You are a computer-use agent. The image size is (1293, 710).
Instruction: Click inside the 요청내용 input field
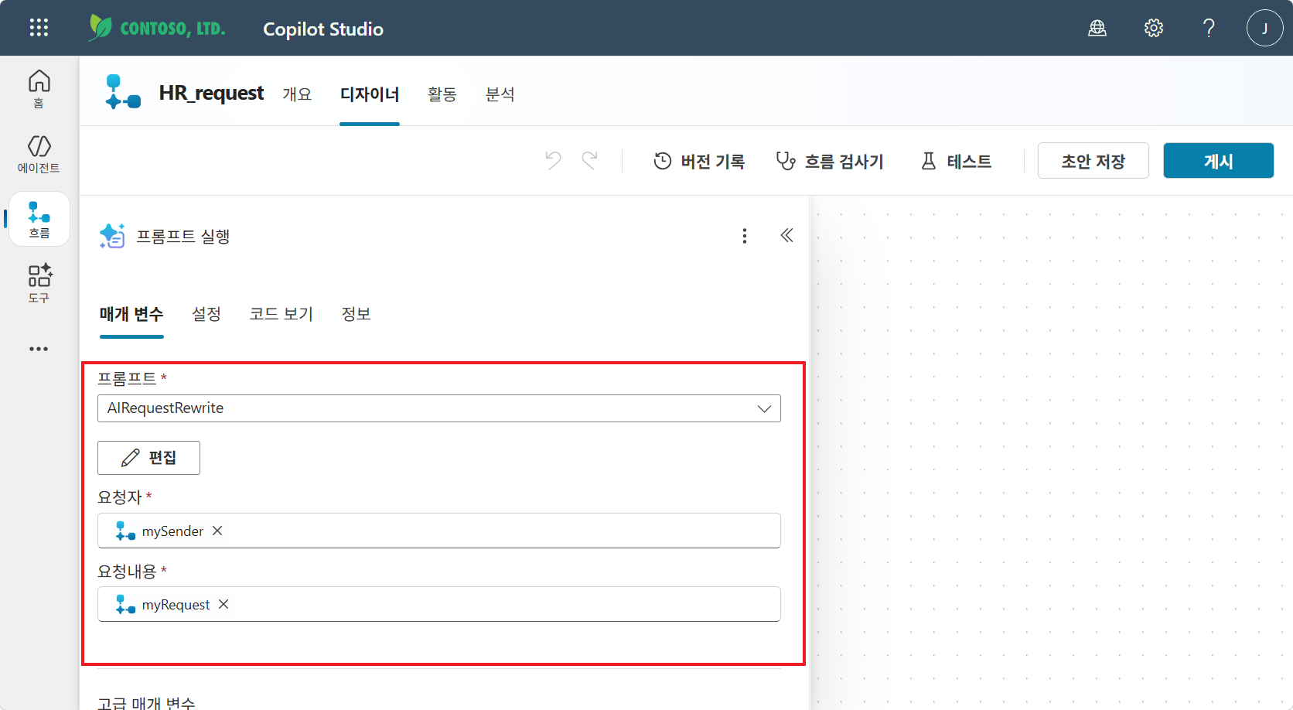[x=438, y=604]
